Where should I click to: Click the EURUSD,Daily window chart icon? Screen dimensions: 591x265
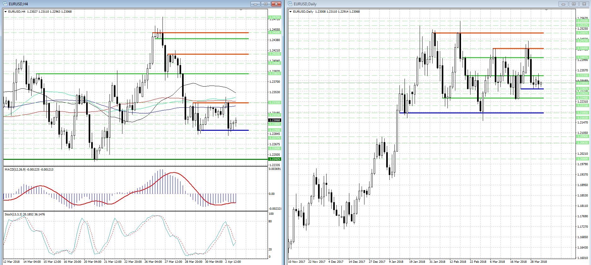[290, 4]
